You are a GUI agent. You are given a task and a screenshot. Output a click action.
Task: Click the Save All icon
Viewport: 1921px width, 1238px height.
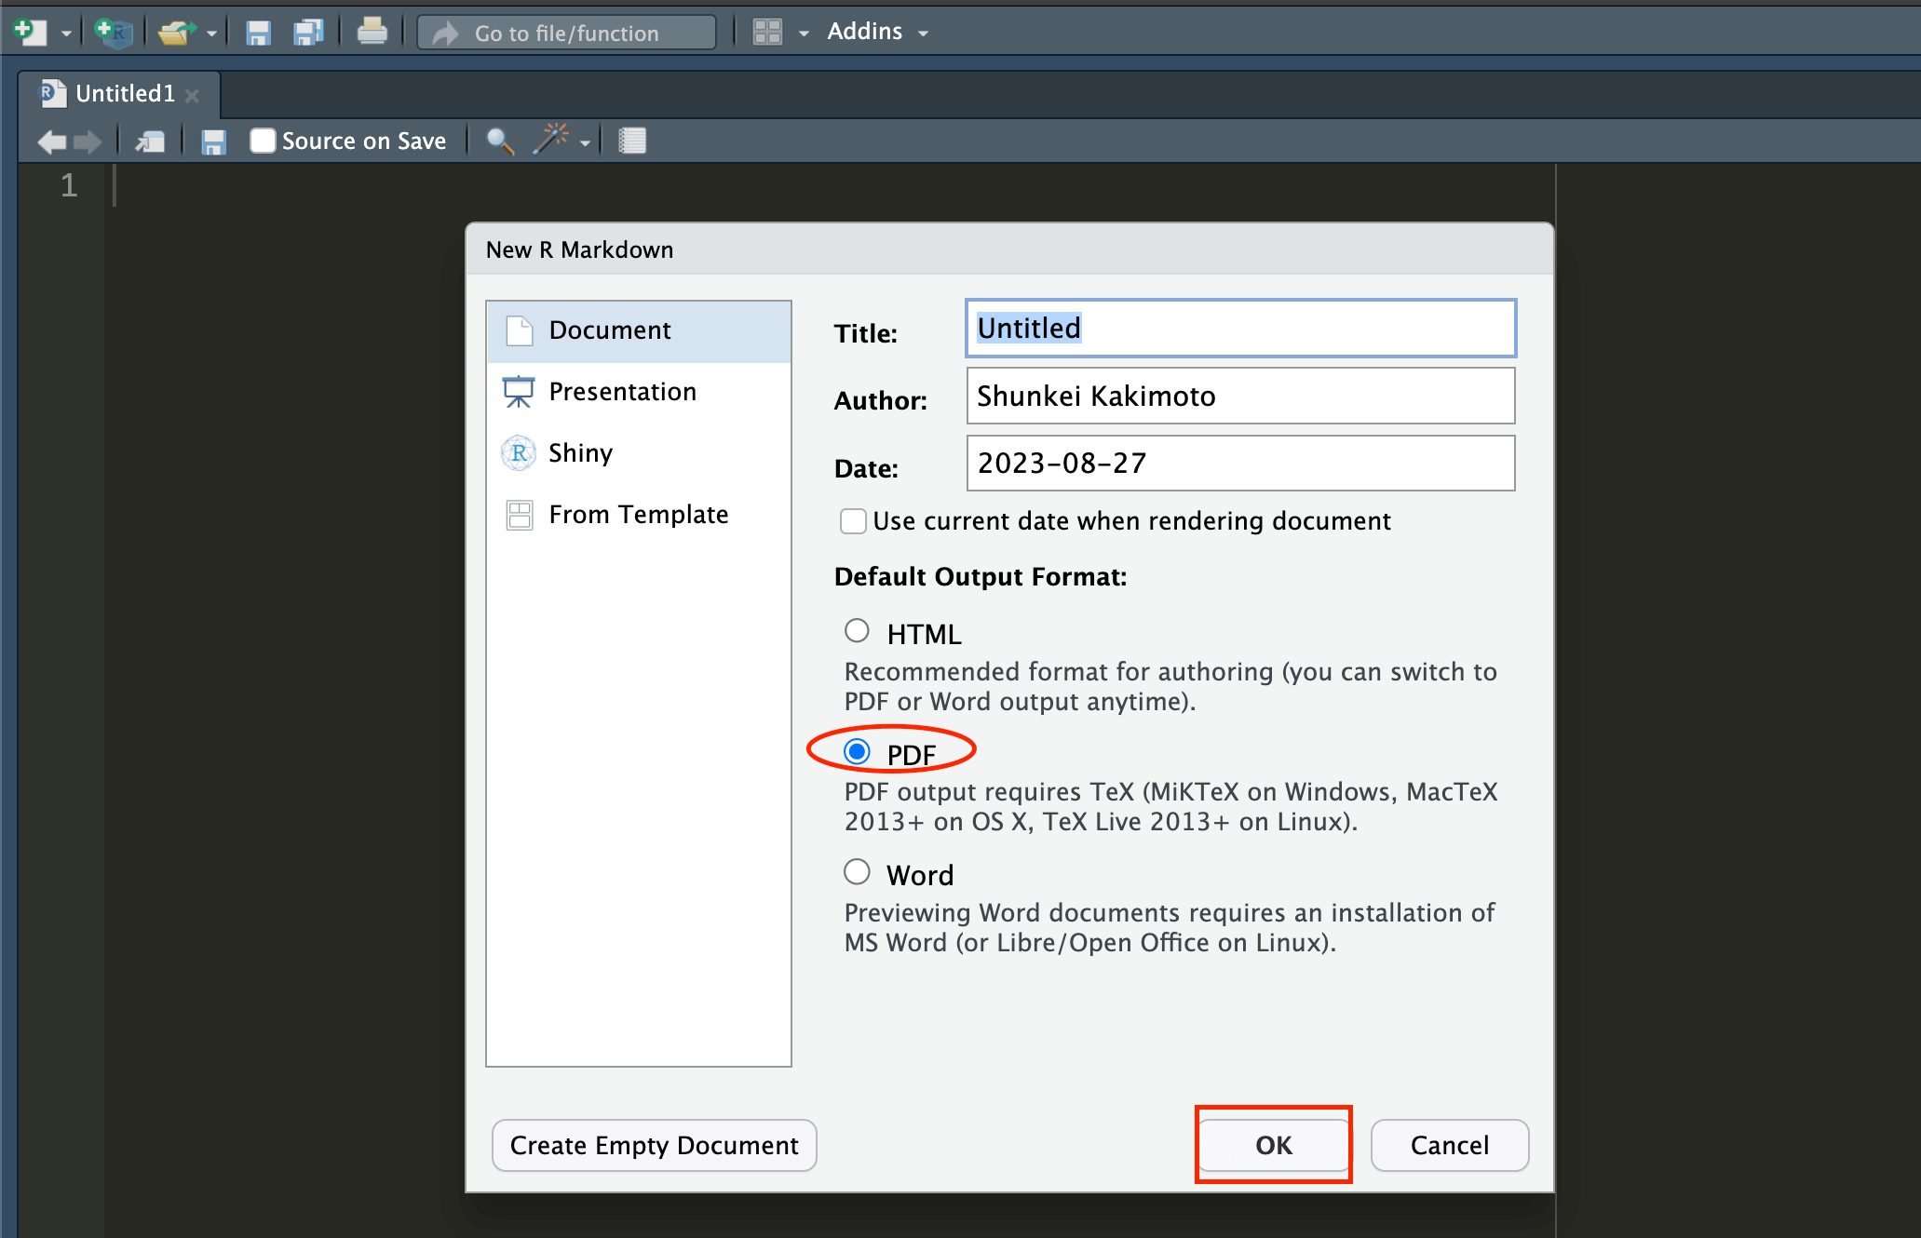(307, 33)
